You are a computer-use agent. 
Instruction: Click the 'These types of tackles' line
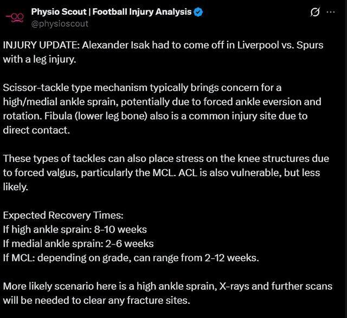(165, 159)
